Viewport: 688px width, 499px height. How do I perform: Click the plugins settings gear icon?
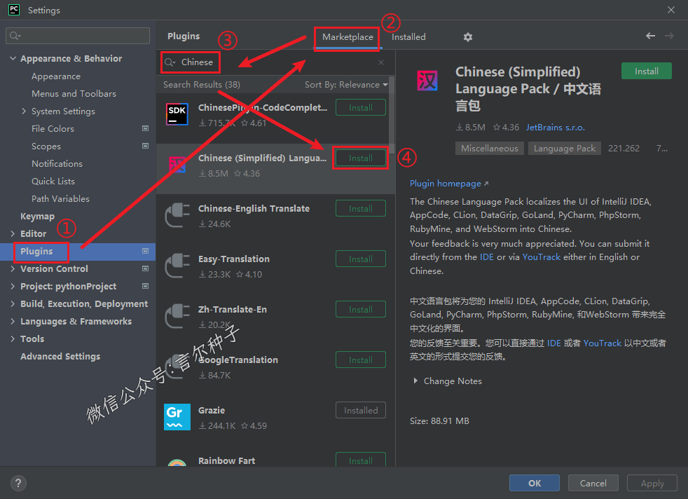[468, 37]
